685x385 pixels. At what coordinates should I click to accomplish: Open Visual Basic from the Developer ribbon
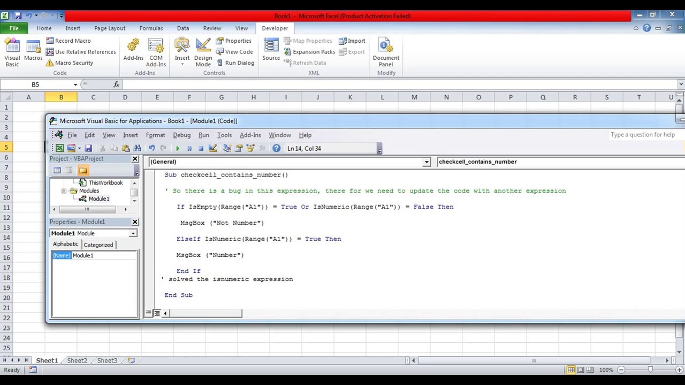pos(12,52)
